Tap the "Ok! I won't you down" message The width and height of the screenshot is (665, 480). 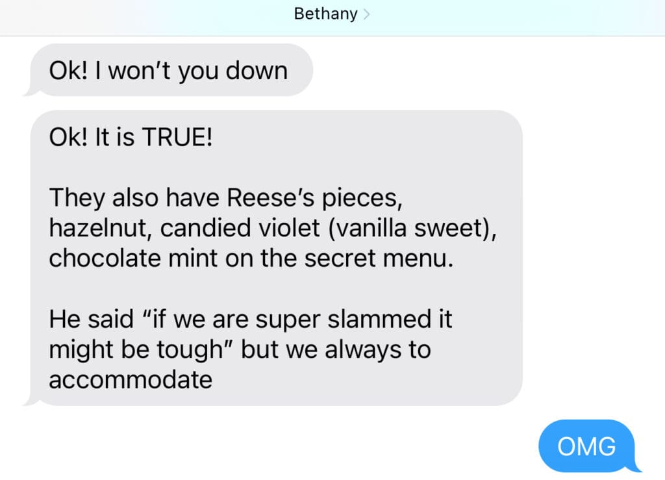(x=168, y=70)
